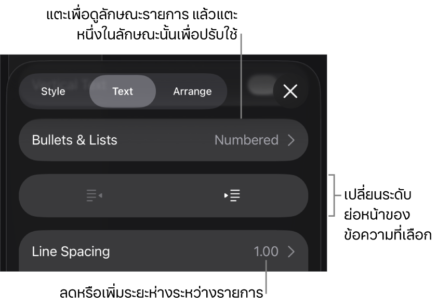Image resolution: width=437 pixels, height=305 pixels.
Task: Switch to the Style tab
Action: point(53,91)
